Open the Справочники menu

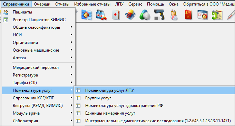(x=16, y=4)
